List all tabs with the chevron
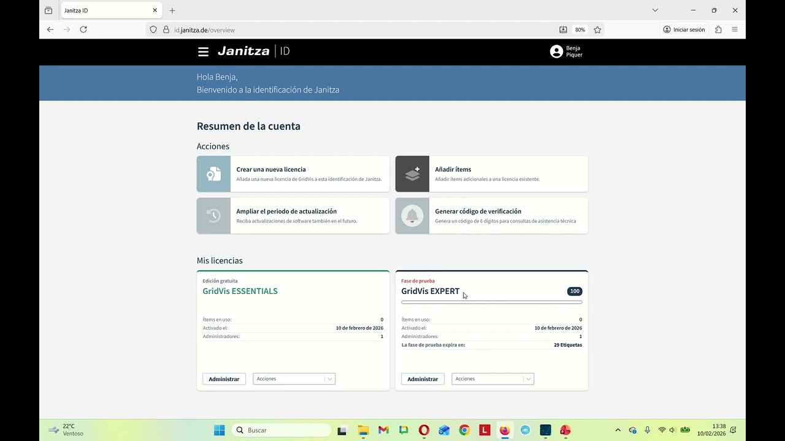785x441 pixels. click(655, 10)
